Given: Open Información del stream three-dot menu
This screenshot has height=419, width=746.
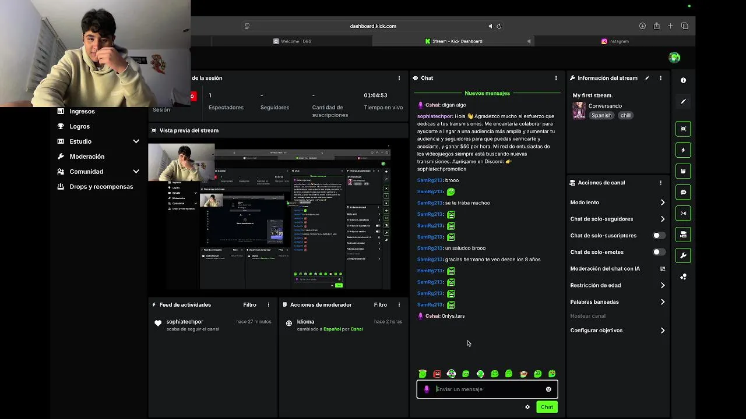Looking at the screenshot, I should [660, 78].
